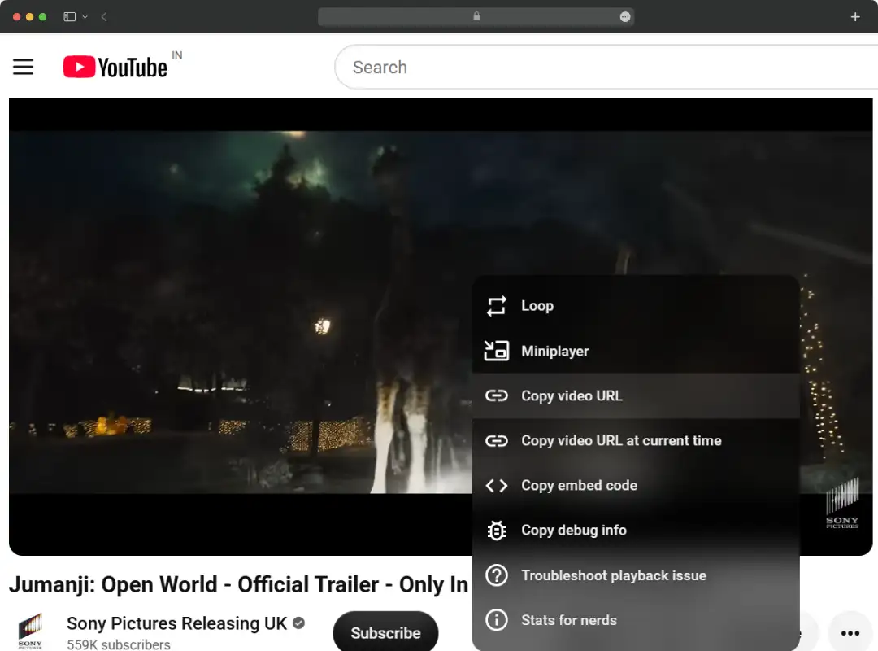Open Troubleshoot playback issue option
This screenshot has width=878, height=651.
[636, 575]
